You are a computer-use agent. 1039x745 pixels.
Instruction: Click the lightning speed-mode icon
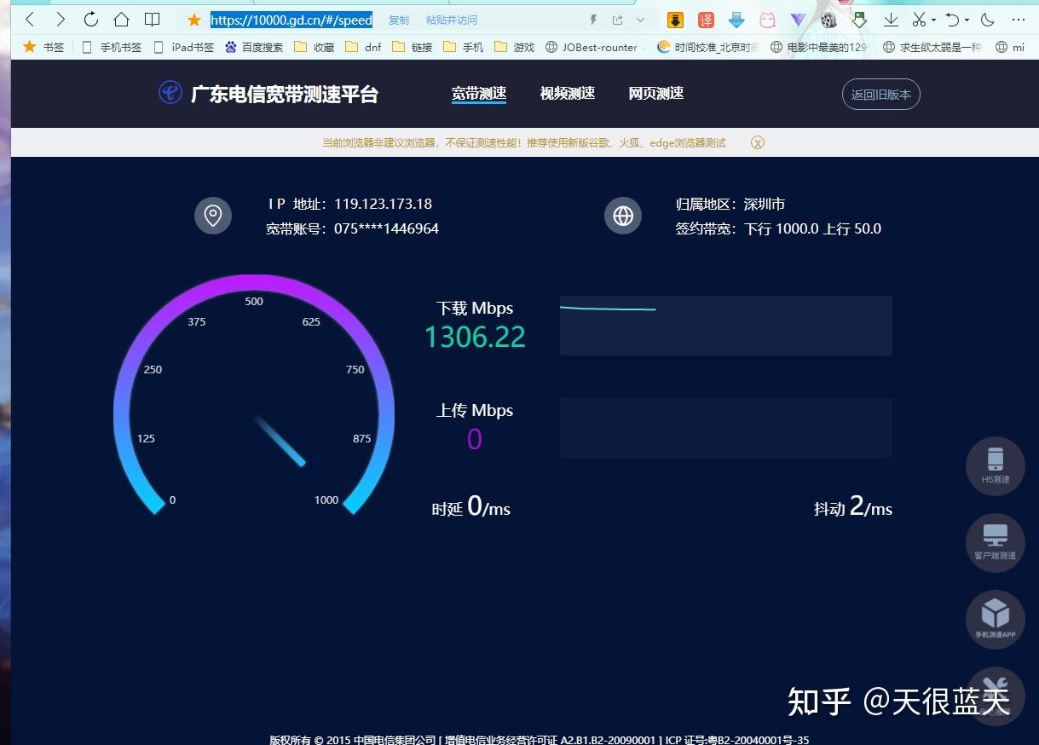(x=594, y=20)
